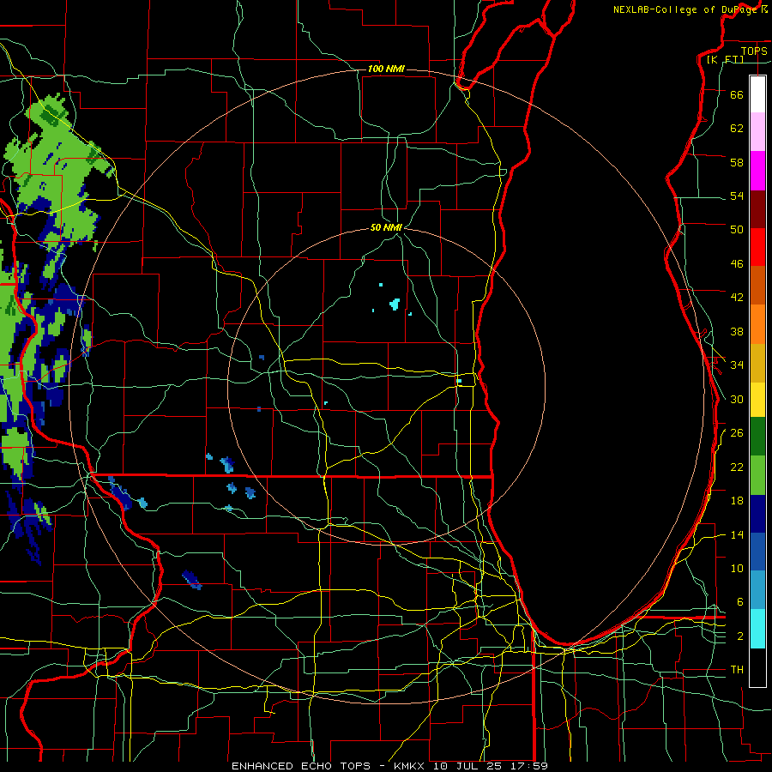Pick the cyan legend swatch

[x=757, y=629]
